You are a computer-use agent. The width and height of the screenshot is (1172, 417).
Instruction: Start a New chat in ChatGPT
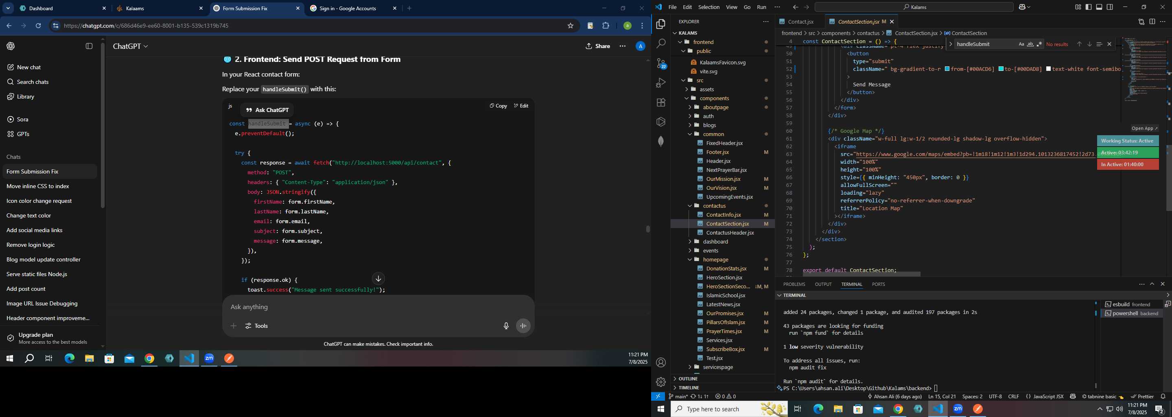click(x=28, y=67)
